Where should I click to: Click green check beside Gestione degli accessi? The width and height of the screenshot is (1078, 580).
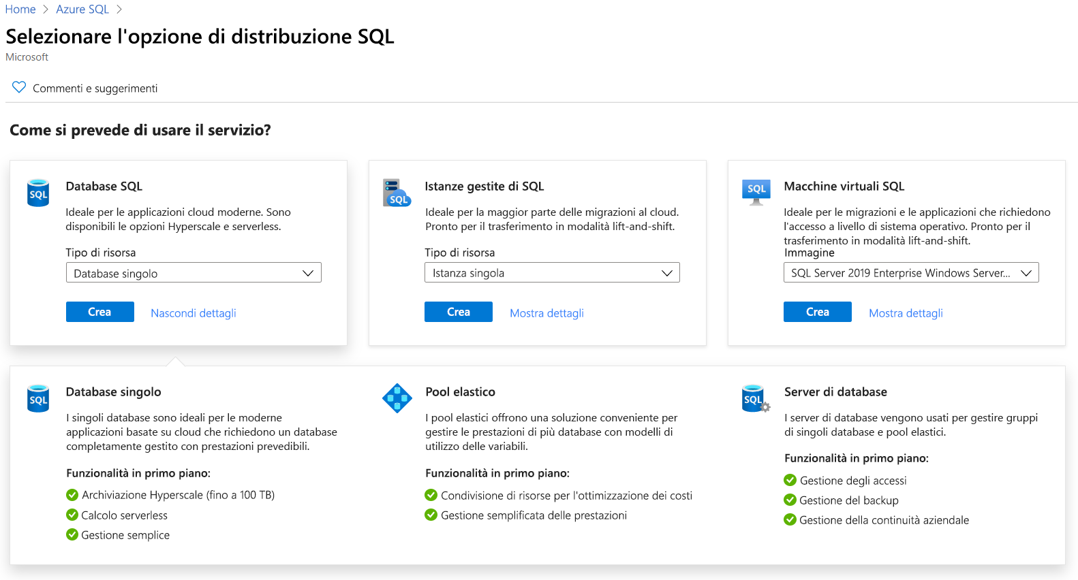point(790,480)
